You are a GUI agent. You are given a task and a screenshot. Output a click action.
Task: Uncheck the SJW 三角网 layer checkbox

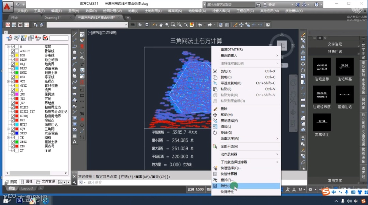13,129
